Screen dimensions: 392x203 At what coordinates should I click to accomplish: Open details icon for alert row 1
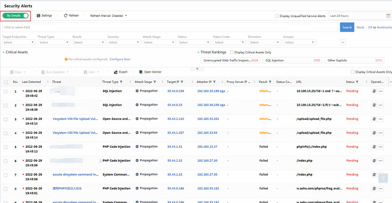click(374, 91)
